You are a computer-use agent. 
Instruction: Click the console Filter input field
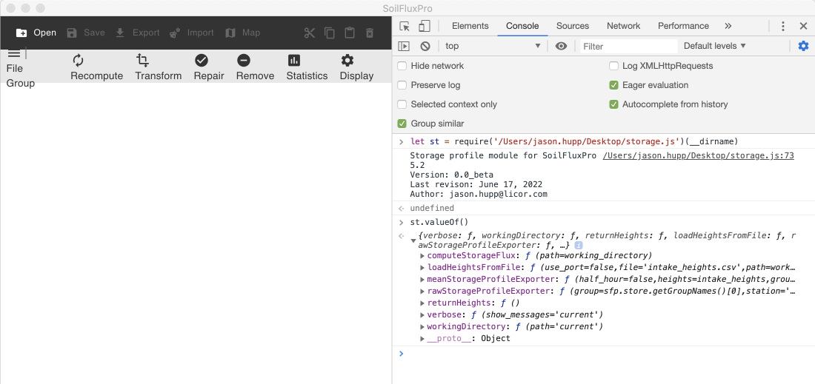click(x=628, y=46)
